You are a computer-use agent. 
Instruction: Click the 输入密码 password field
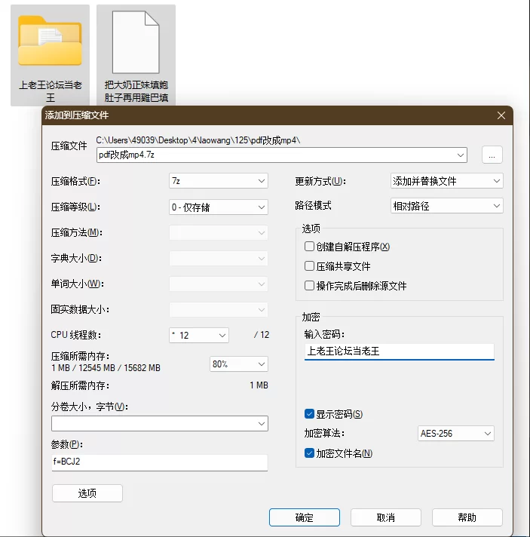pos(400,351)
